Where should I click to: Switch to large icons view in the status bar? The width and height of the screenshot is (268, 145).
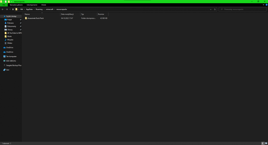click(266, 143)
